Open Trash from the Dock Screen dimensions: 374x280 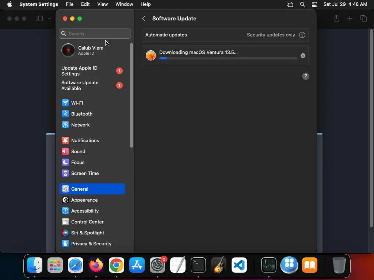339,265
